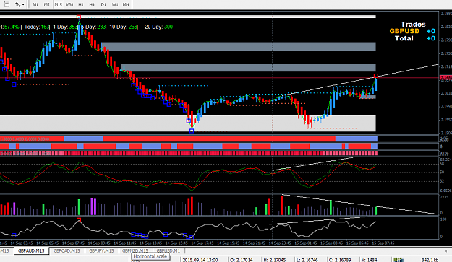Click the L: 2.16746 low price
This screenshot has width=452, height=262.
click(x=307, y=260)
